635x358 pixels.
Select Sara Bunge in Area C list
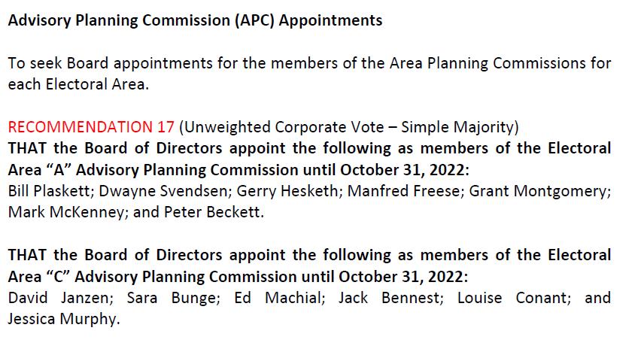click(x=172, y=298)
